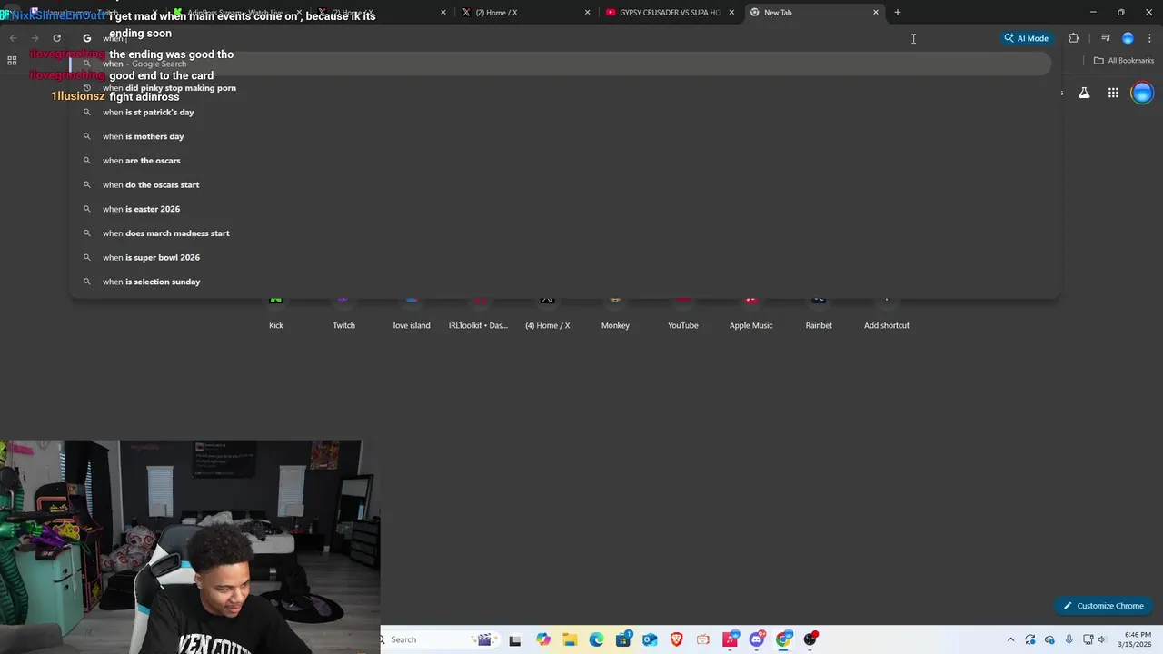1163x654 pixels.
Task: Open Outlook from the taskbar
Action: [x=650, y=639]
